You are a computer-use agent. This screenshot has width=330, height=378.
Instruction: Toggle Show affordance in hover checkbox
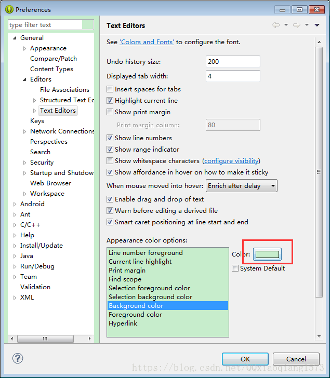point(110,172)
